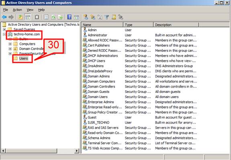
Task: Open Help with the blue question mark
Action: [x=70, y=17]
